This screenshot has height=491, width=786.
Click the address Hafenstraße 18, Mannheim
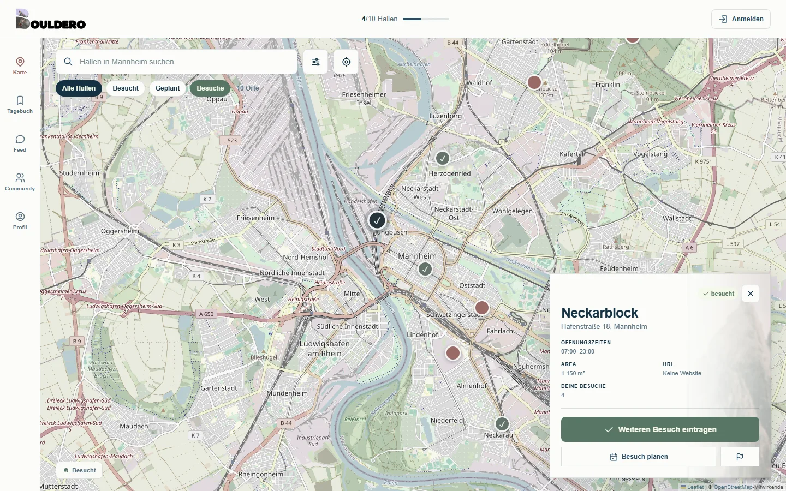click(x=604, y=327)
